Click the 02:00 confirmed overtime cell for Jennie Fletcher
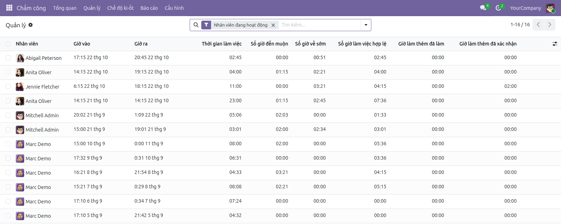 coord(510,86)
